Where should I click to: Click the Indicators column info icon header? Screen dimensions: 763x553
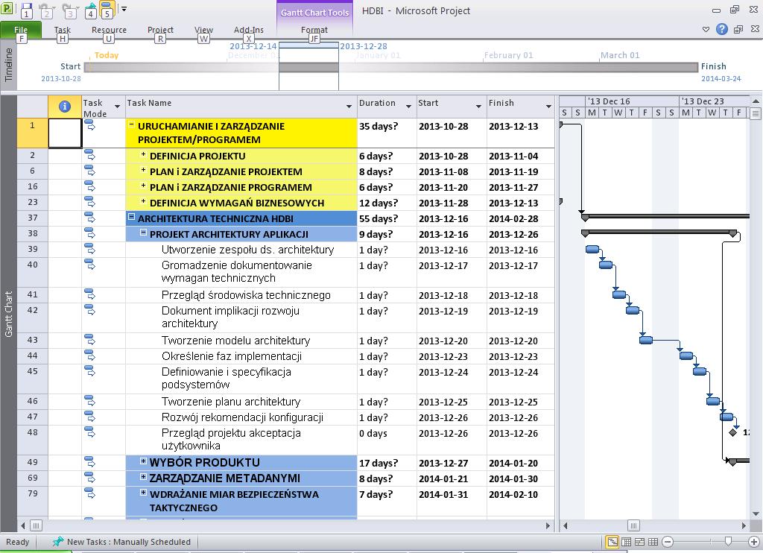click(x=64, y=107)
